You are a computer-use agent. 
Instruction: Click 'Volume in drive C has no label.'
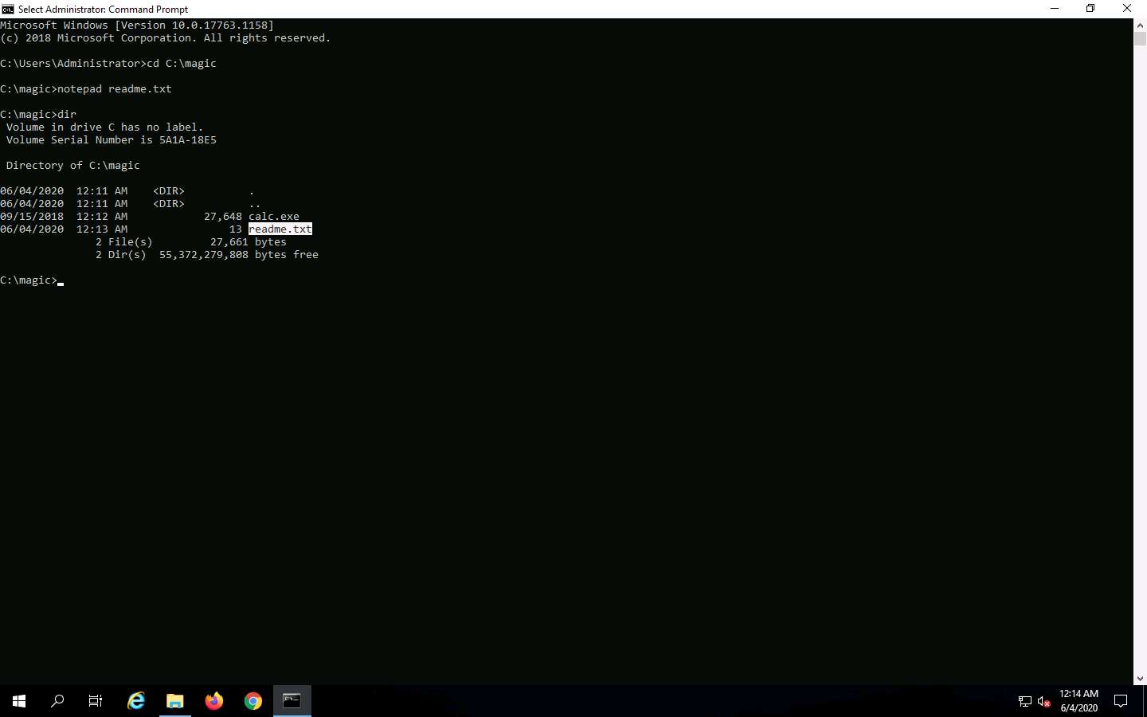coord(105,127)
